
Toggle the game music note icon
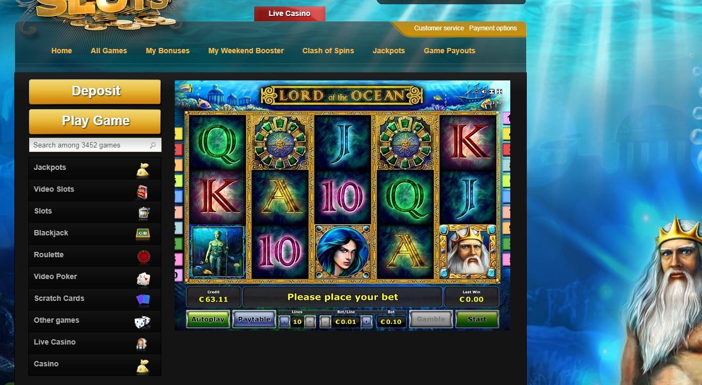pos(476,92)
